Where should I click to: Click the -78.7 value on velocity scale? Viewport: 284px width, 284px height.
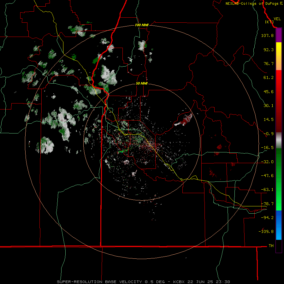tap(267, 204)
